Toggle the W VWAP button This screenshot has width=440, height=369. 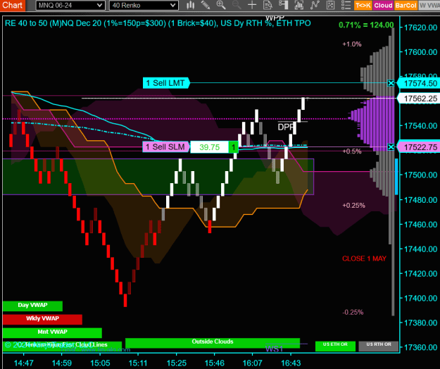(429, 6)
